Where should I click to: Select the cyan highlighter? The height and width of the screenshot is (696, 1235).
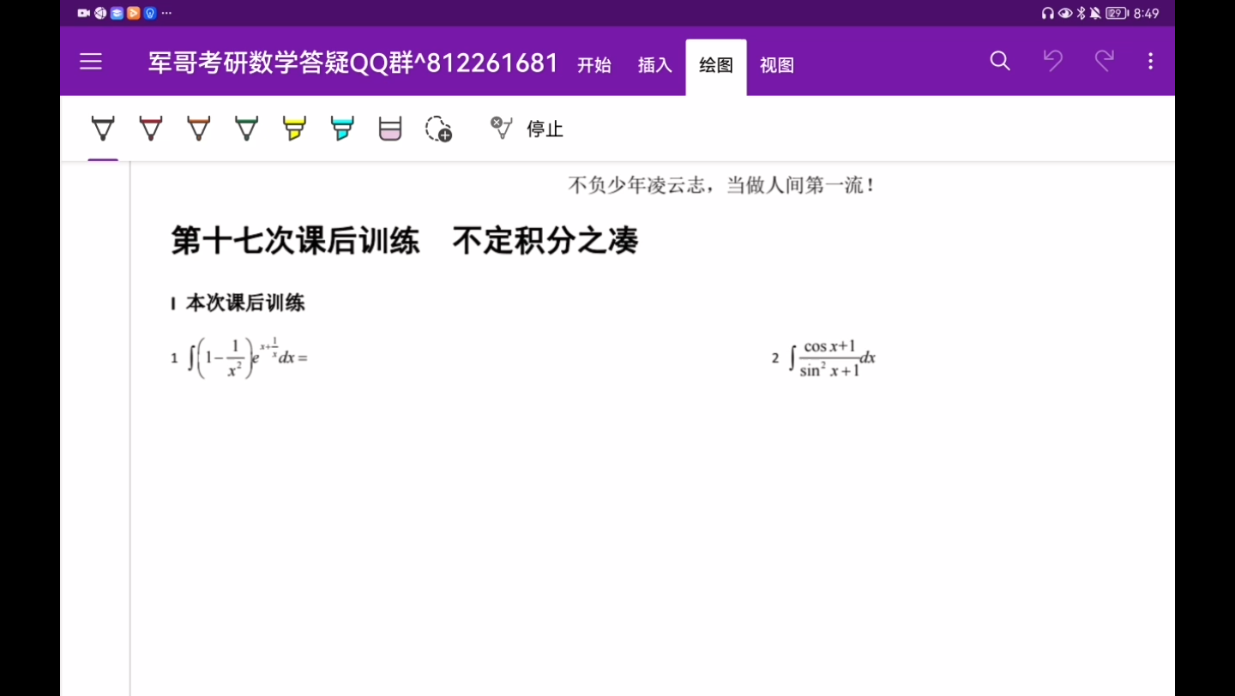342,129
